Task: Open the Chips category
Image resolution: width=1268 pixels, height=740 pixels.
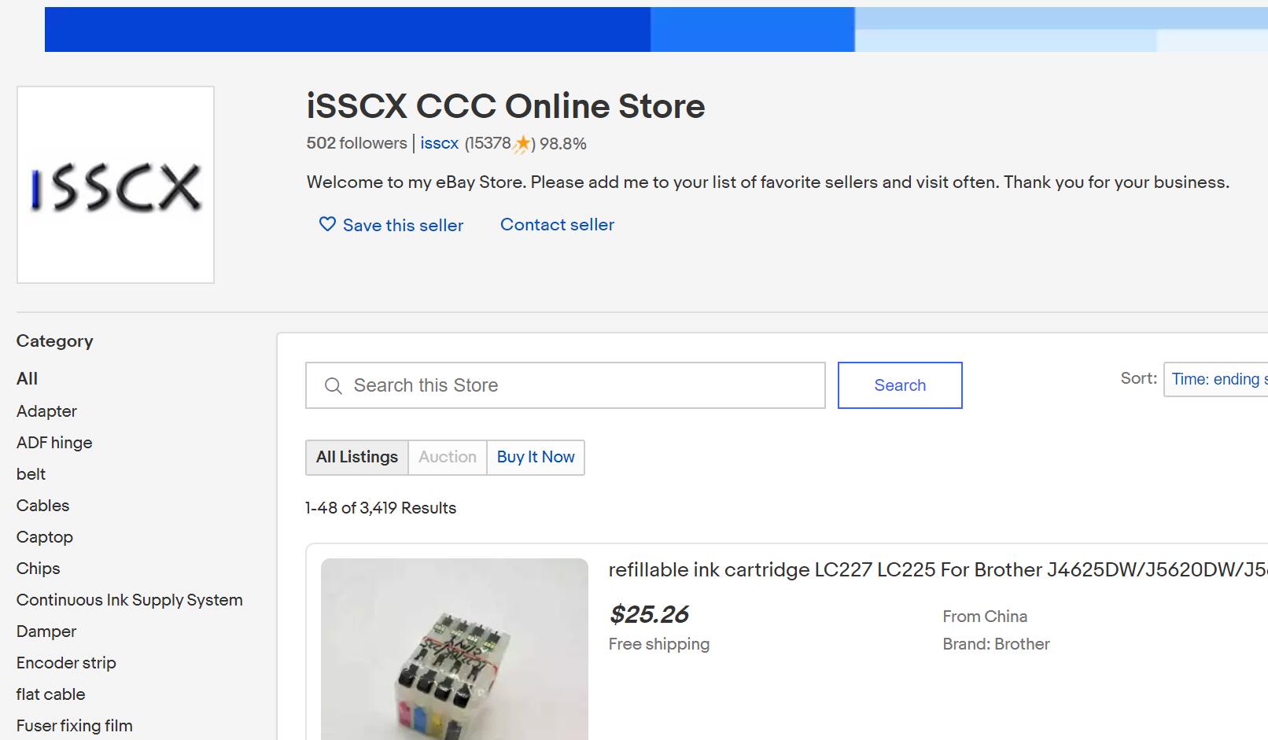Action: tap(38, 569)
